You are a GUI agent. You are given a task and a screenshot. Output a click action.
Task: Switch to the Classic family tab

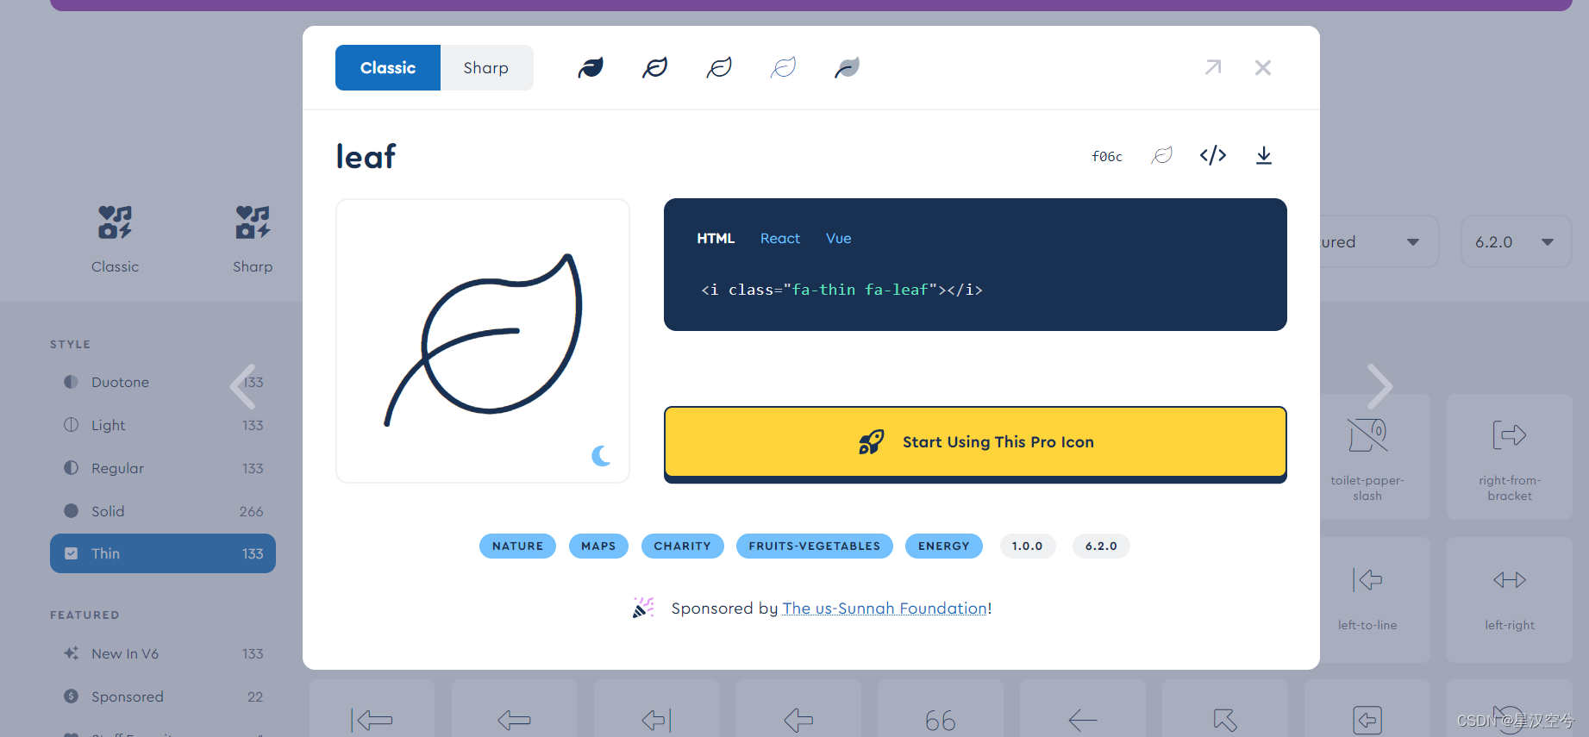pyautogui.click(x=388, y=68)
